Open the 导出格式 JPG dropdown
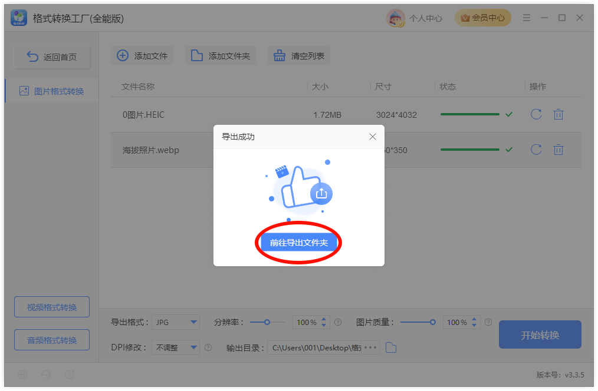 pos(176,322)
